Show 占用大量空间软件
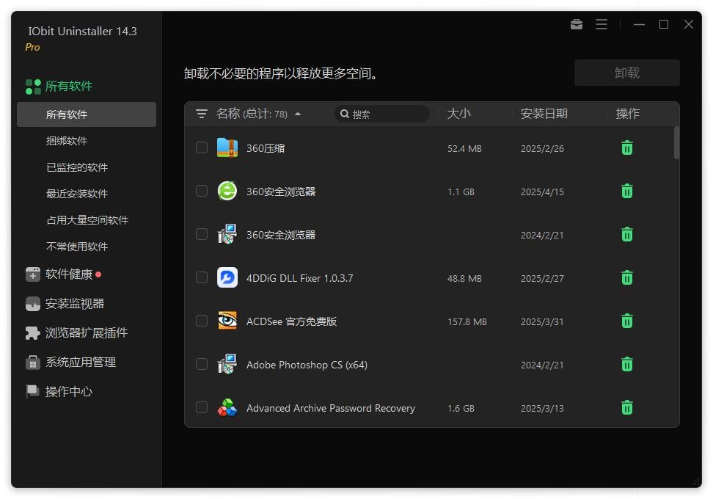Image resolution: width=713 pixels, height=499 pixels. (x=87, y=220)
